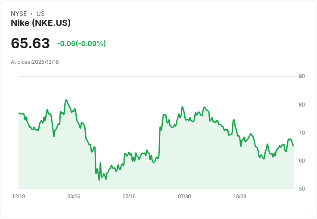The image size is (317, 219).
Task: Click the US market label in header
Action: coord(40,14)
